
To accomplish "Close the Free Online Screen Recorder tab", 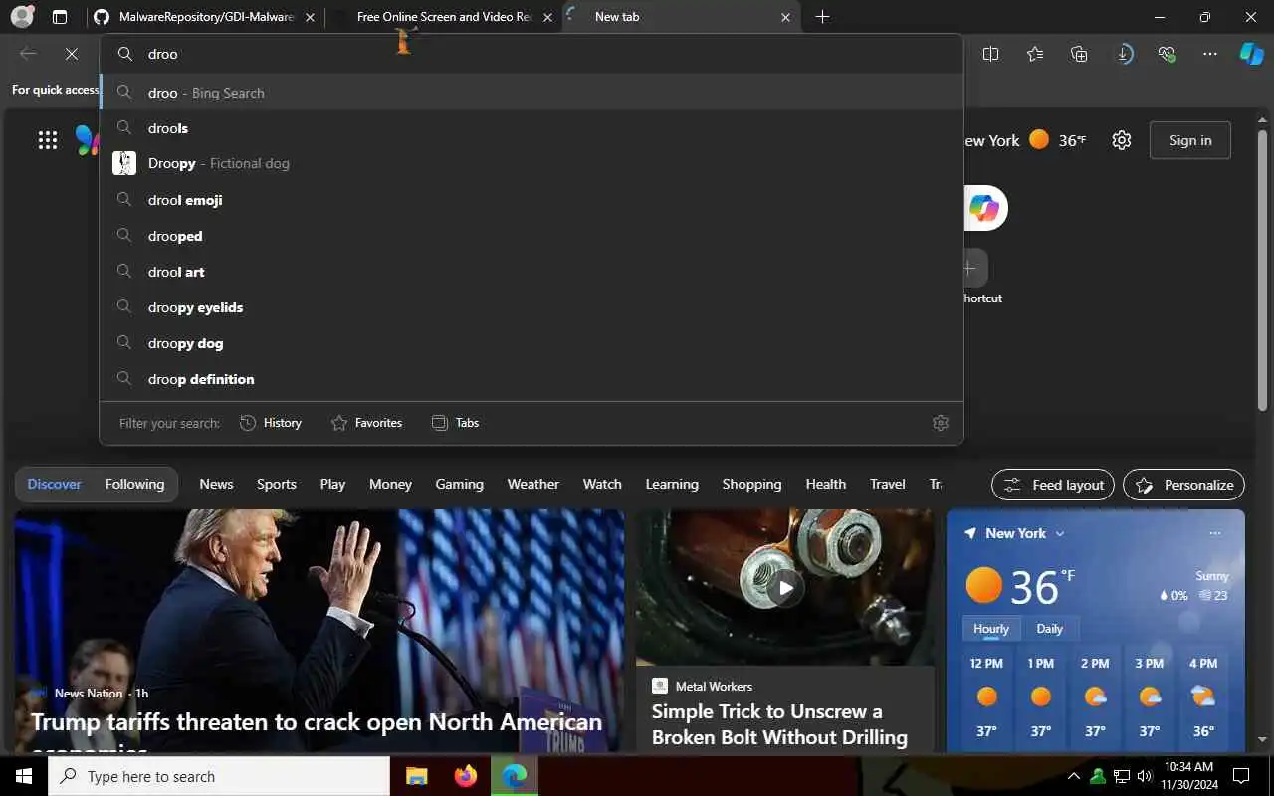I will tap(547, 17).
